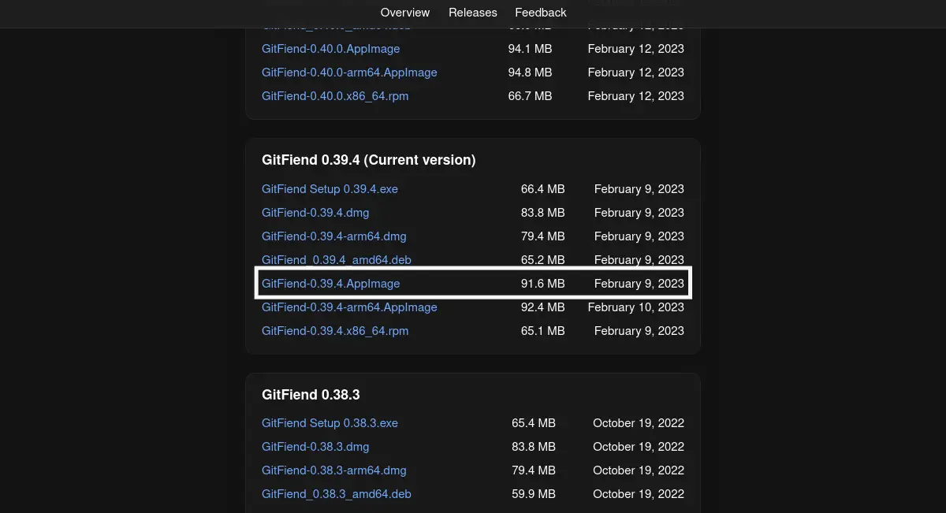Viewport: 946px width, 513px height.
Task: Select the 92.4 MB size of 0.39.4-arm64.AppImage
Action: [543, 307]
